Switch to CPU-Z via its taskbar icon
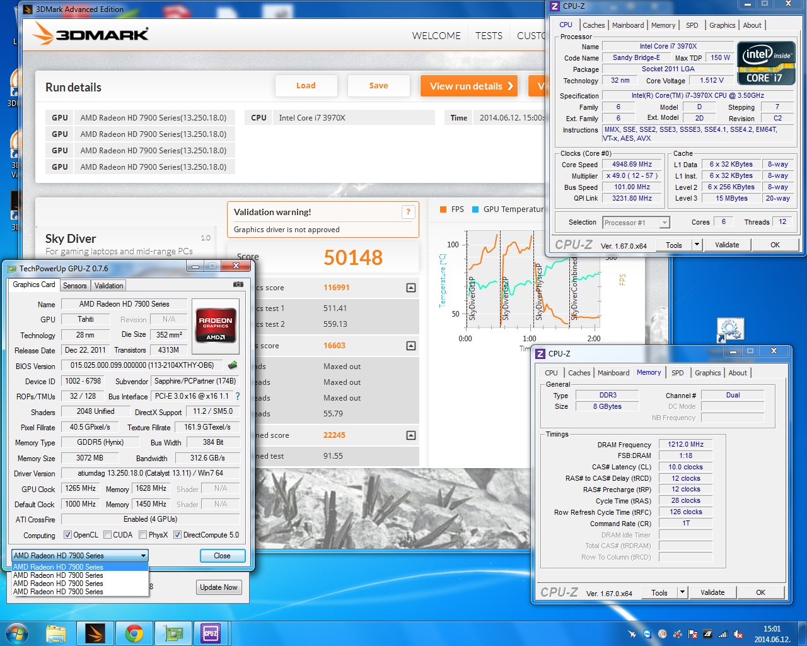Viewport: 807px width, 646px height. tap(211, 633)
